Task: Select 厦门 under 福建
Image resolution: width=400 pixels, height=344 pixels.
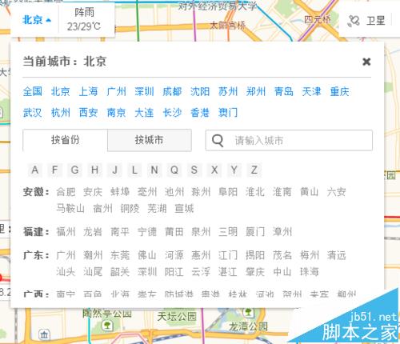Action: point(255,231)
